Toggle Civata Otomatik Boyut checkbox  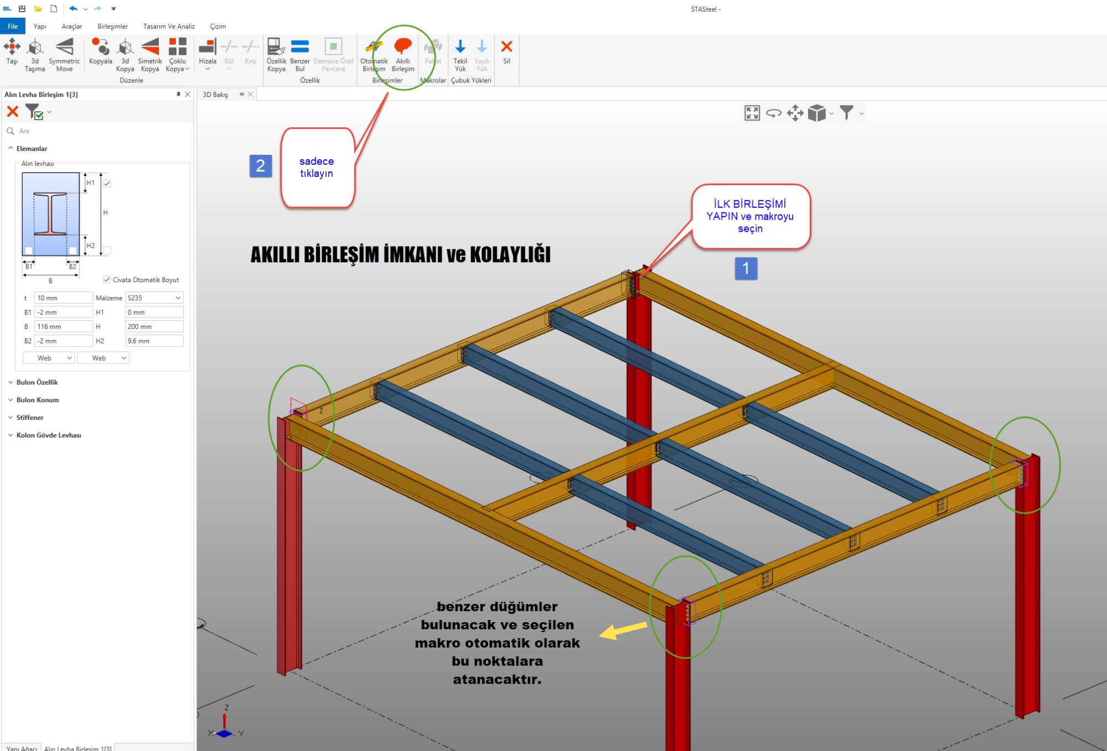[x=107, y=279]
